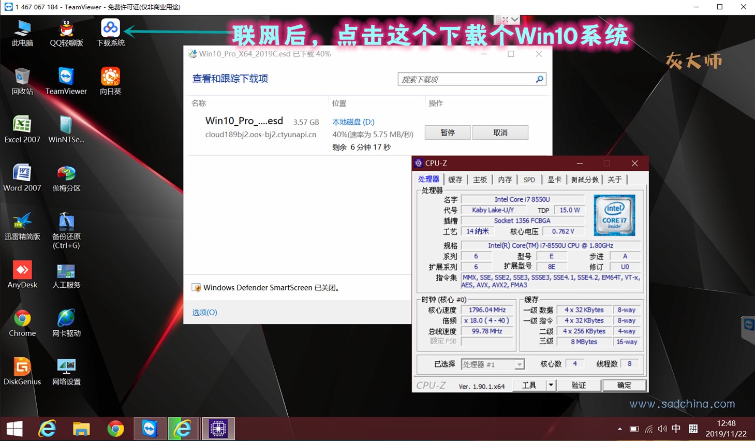Launch TeamViewer from the desktop
Image resolution: width=755 pixels, height=441 pixels.
[66, 81]
